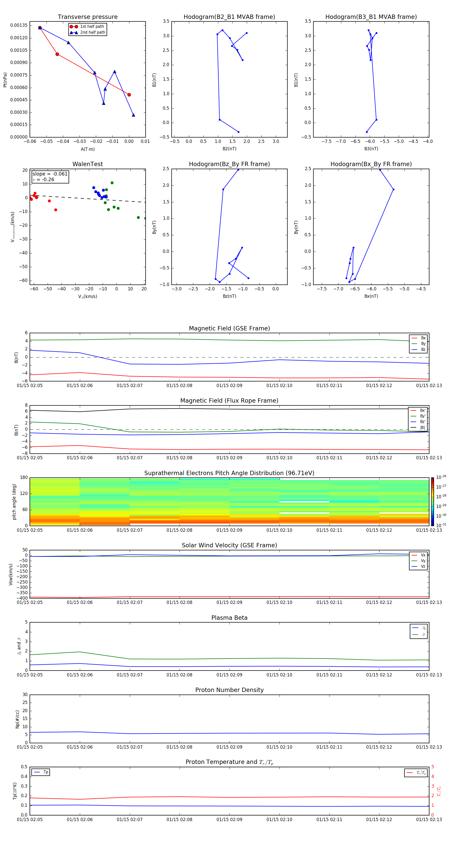Click the "Pt(nPa)" y-axis label
The width and height of the screenshot is (459, 842).
(5, 79)
